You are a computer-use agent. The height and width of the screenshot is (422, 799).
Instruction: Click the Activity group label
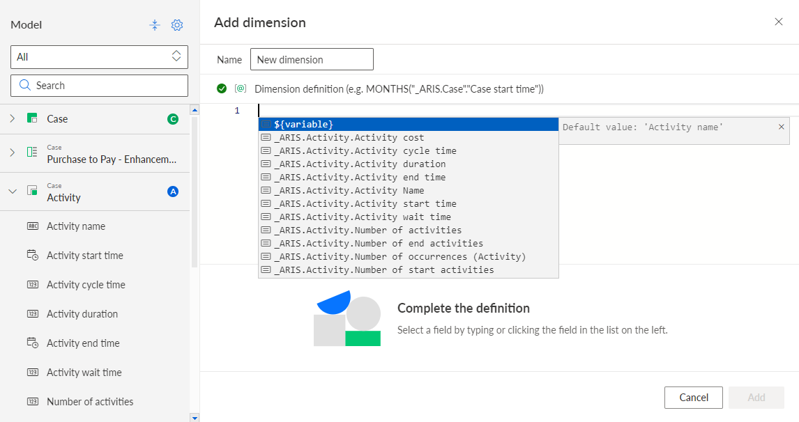[63, 198]
